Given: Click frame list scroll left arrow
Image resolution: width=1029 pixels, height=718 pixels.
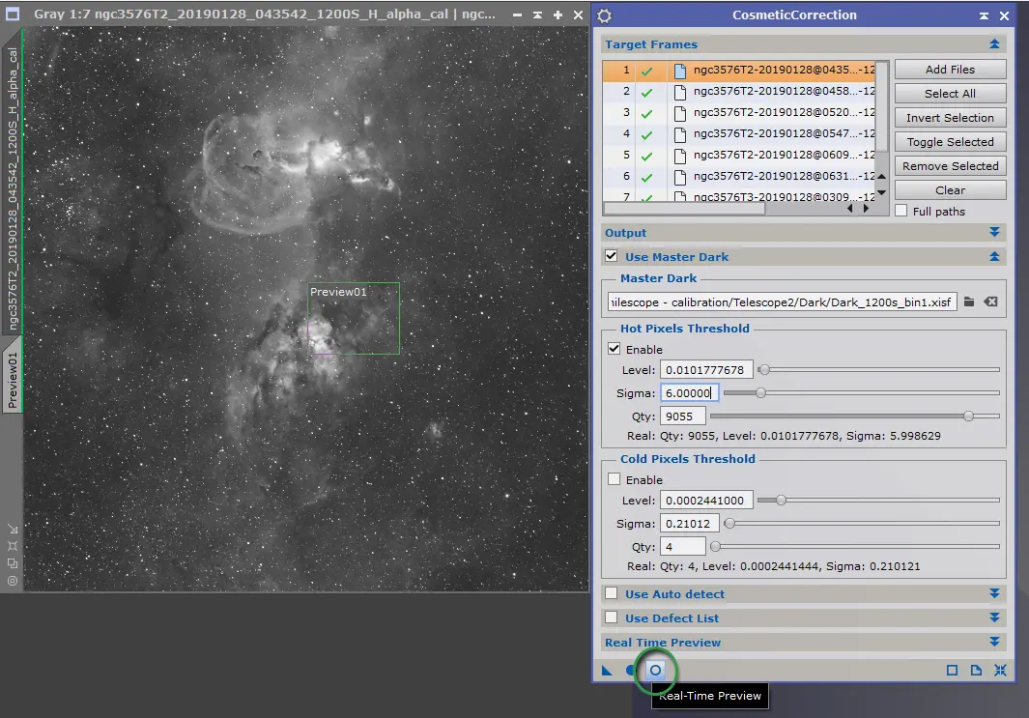Looking at the screenshot, I should coord(850,208).
